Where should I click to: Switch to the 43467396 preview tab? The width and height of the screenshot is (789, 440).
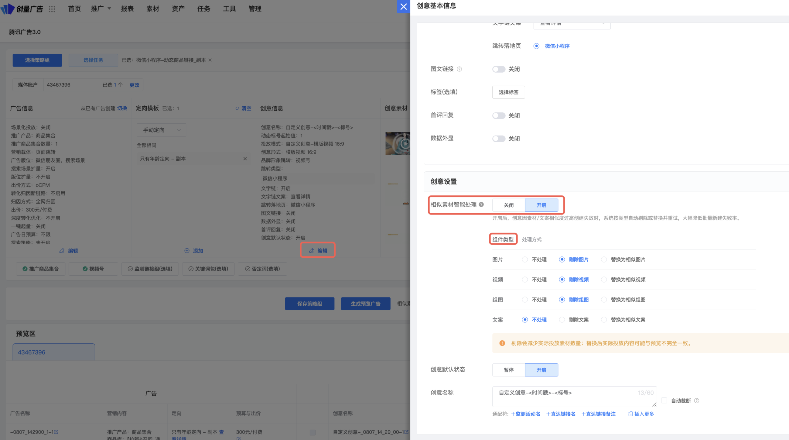pos(53,352)
